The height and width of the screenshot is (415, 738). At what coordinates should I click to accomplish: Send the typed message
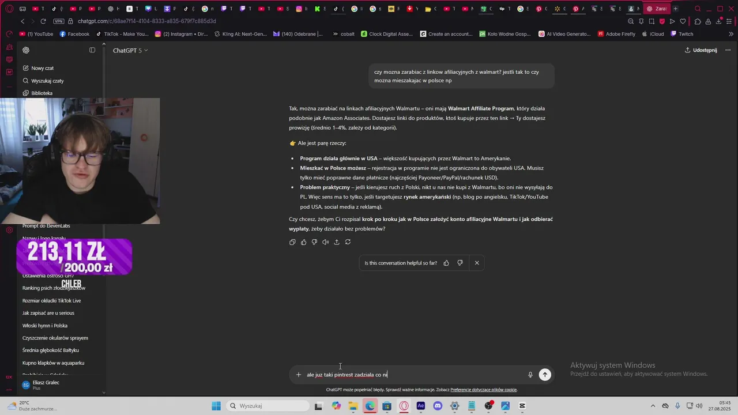click(x=545, y=375)
